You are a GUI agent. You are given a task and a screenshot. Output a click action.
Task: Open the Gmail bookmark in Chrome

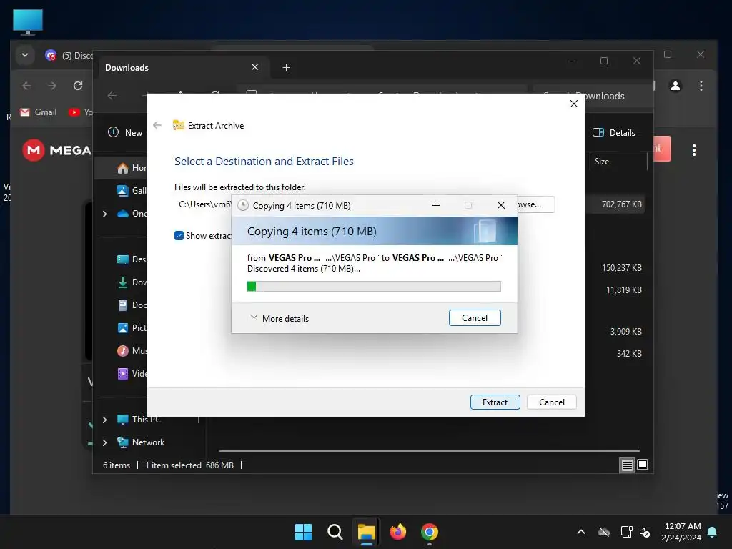39,112
